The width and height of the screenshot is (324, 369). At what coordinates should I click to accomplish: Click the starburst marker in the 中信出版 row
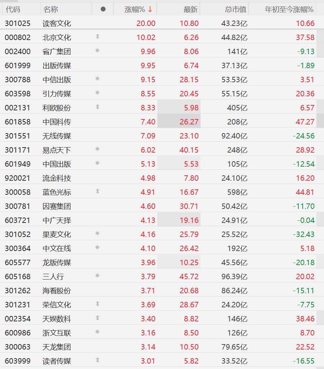click(98, 79)
